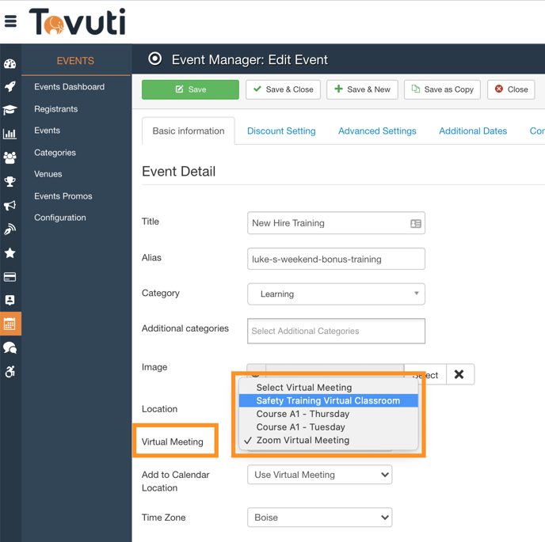Switch to the Discount Setting tab
Screen dimensions: 545x542
(281, 131)
